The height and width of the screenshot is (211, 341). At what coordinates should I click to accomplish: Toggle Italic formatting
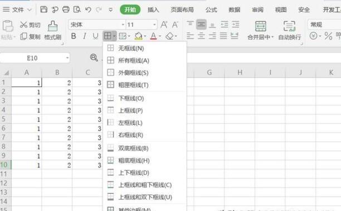[85, 36]
